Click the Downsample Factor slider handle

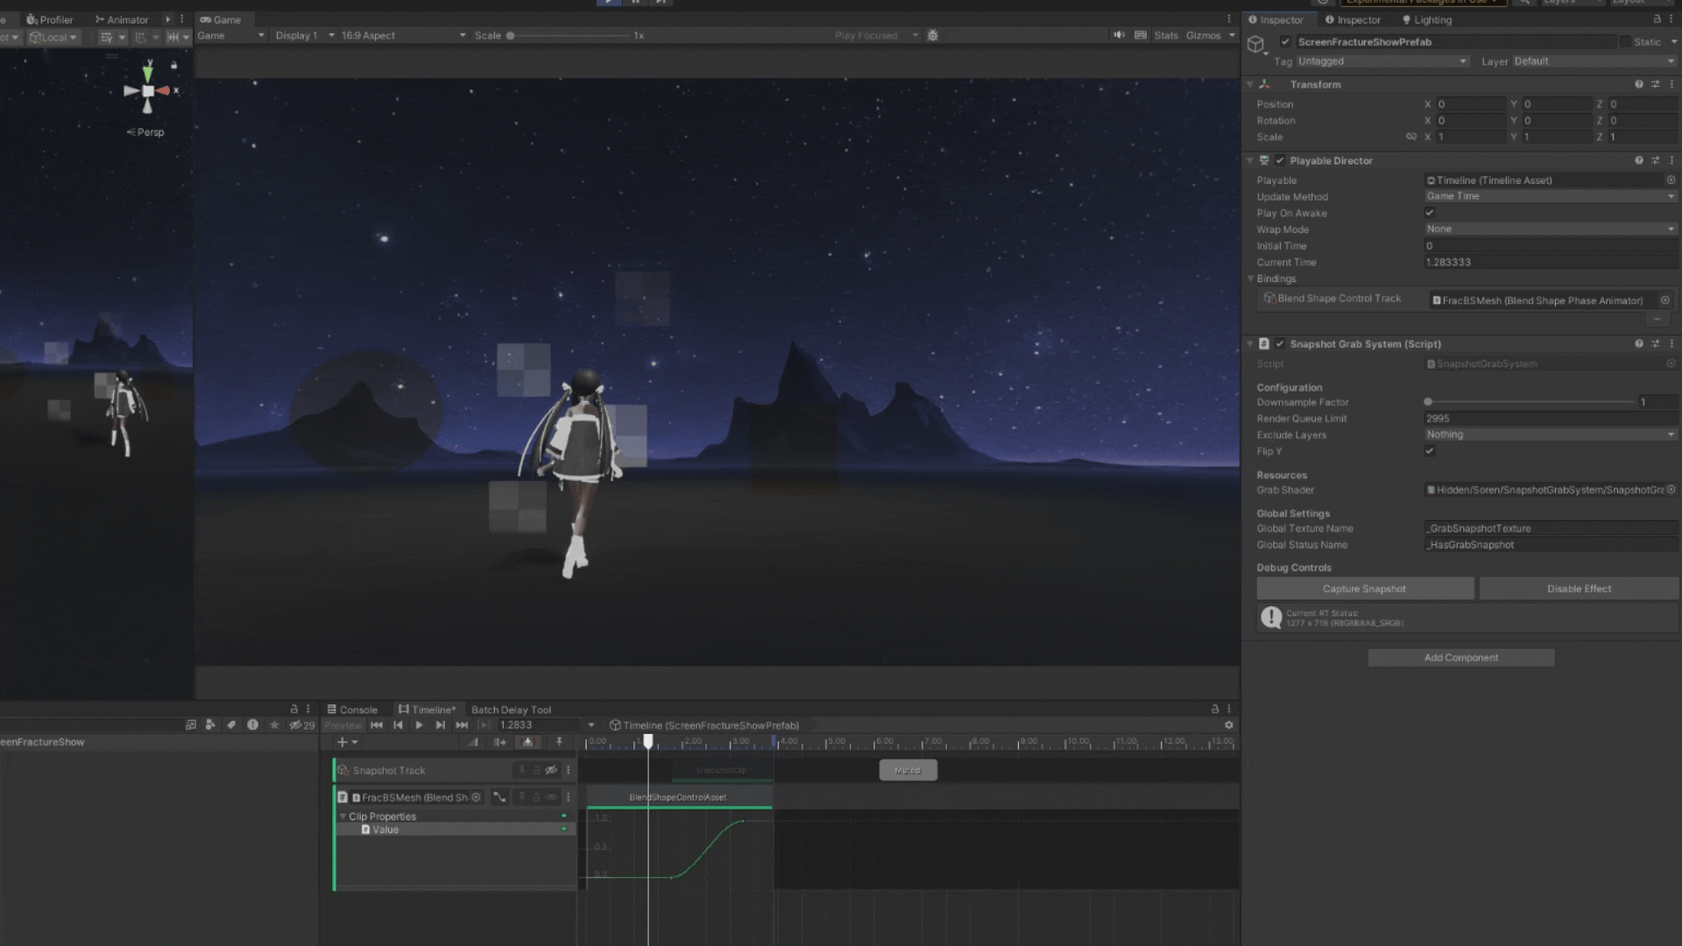tap(1428, 402)
